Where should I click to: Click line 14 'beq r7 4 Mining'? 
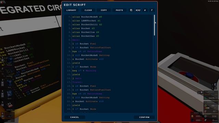[x=84, y=71]
